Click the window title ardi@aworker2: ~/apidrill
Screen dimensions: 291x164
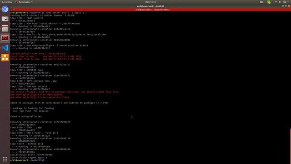151,6
